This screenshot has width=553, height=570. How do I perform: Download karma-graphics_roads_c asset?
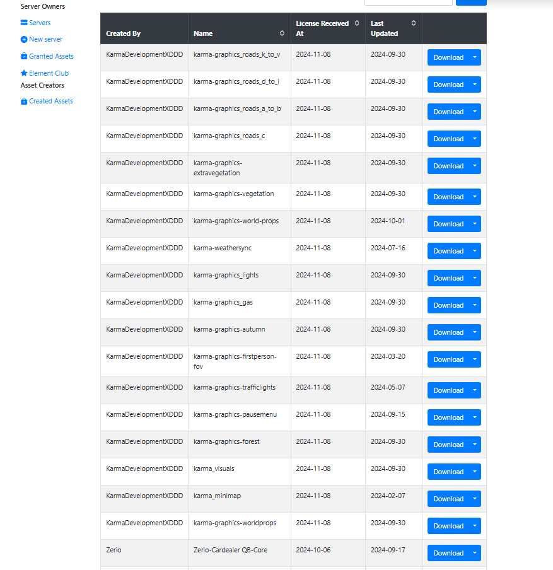448,139
